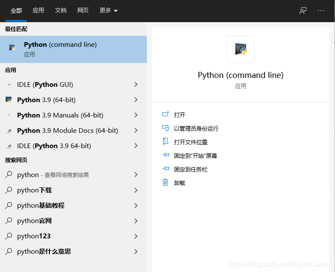Viewport: 335px width, 272px height.
Task: Click magnifier icon beside python是什么意思
Action: (x=9, y=251)
